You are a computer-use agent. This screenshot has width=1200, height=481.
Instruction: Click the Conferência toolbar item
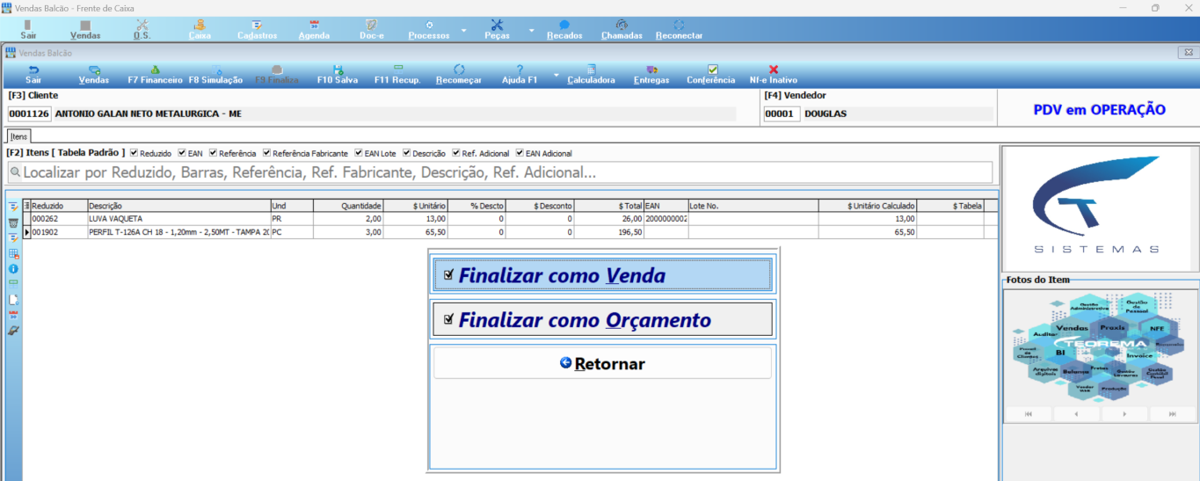pos(711,74)
